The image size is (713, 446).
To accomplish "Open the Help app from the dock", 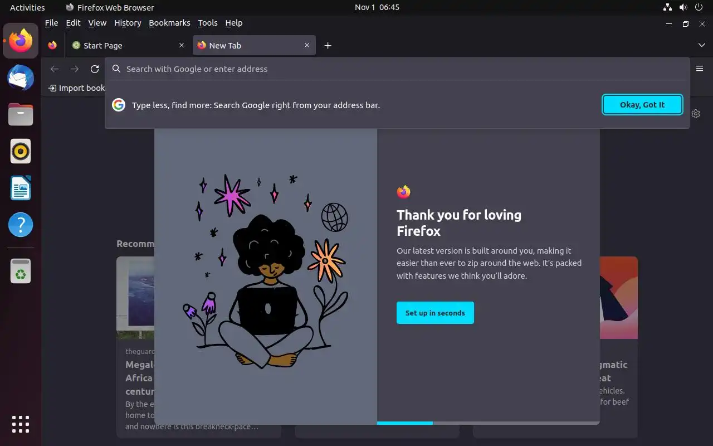I will [21, 225].
